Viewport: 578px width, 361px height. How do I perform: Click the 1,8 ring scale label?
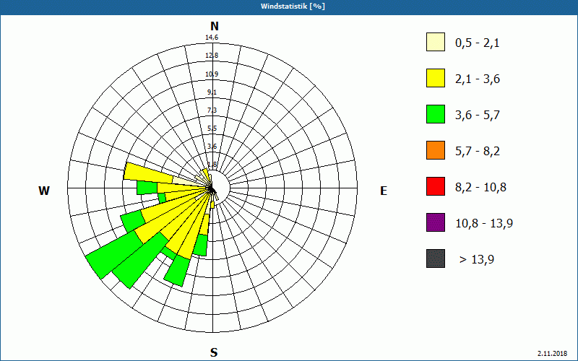[x=212, y=165]
